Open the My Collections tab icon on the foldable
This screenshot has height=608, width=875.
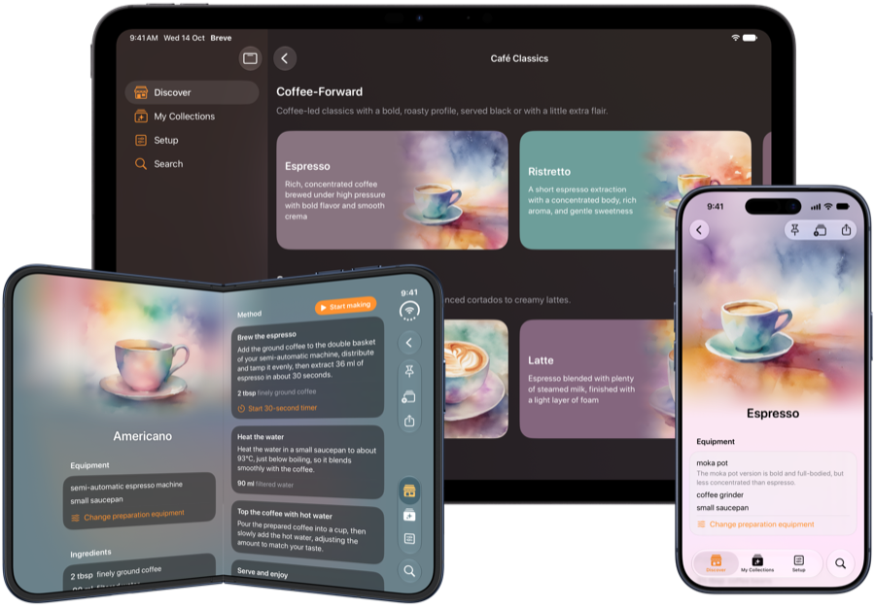click(409, 515)
